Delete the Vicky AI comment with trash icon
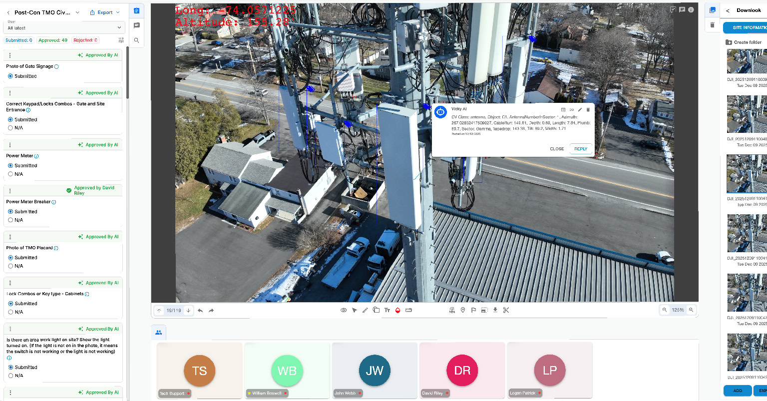 pyautogui.click(x=588, y=110)
